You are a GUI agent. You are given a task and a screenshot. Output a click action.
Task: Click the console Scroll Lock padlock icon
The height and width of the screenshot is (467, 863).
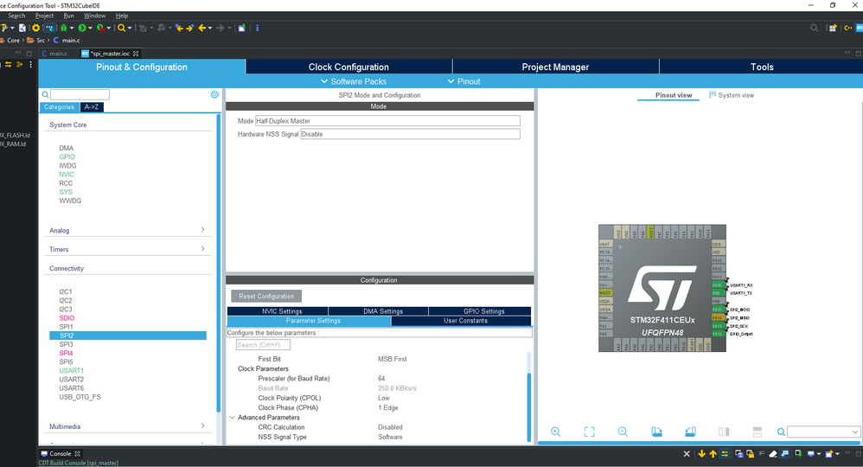pyautogui.click(x=751, y=454)
